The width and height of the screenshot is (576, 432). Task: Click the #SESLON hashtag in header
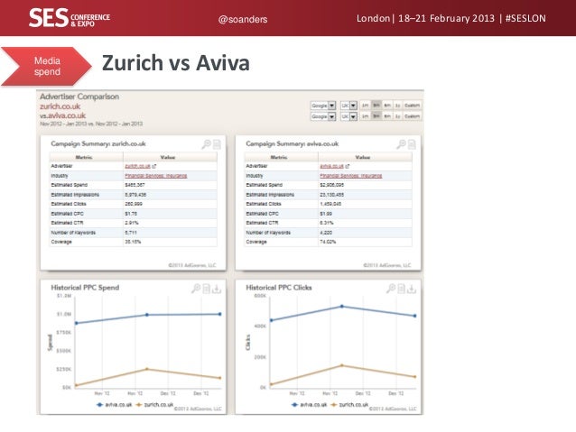tap(525, 18)
